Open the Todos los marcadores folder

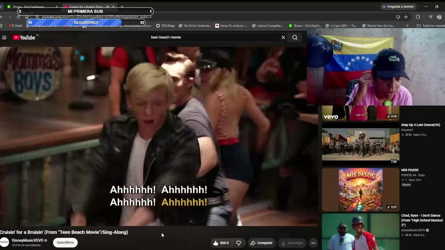431,26
